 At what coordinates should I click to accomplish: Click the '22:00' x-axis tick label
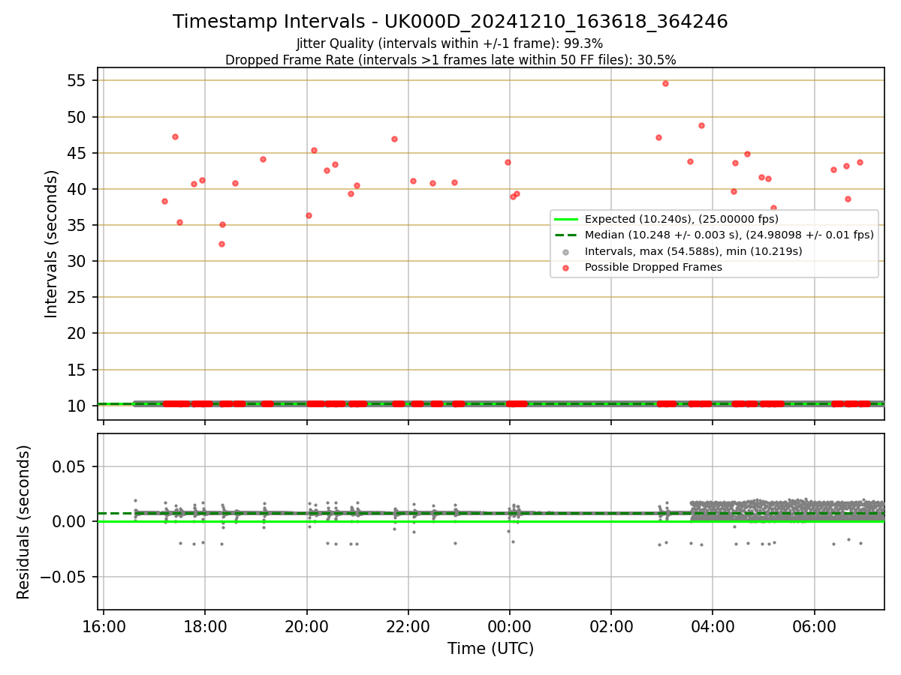coord(408,625)
